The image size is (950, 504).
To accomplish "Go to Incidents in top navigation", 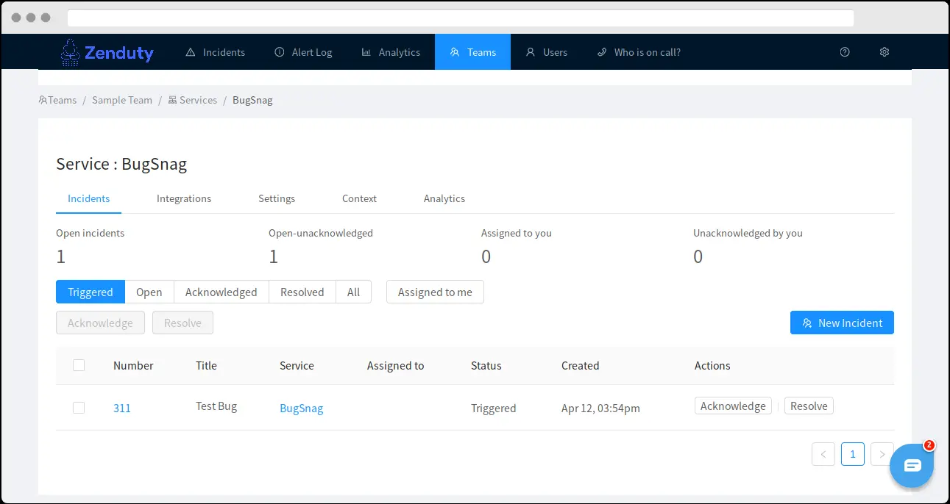I will (x=215, y=52).
